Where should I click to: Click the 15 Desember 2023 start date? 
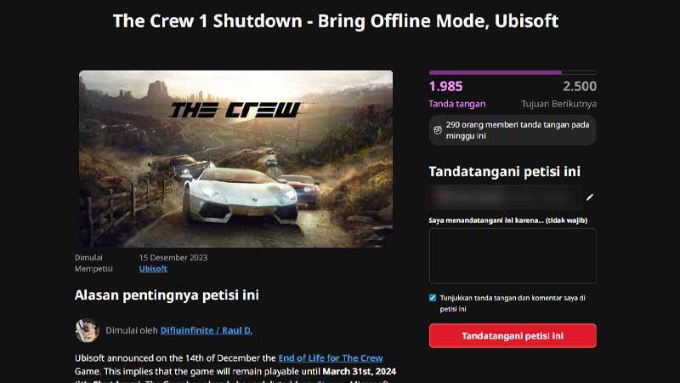173,258
